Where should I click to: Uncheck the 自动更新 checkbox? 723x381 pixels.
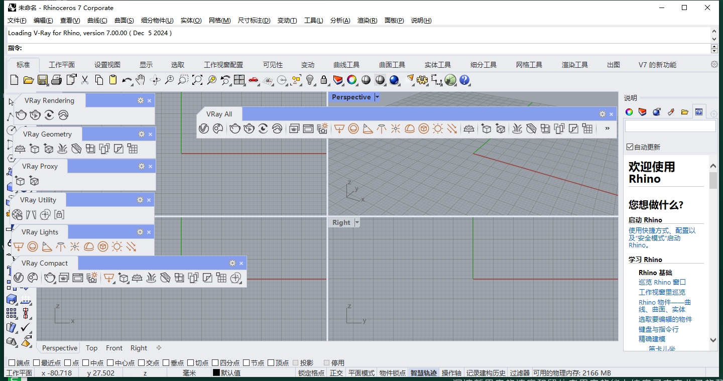[630, 147]
